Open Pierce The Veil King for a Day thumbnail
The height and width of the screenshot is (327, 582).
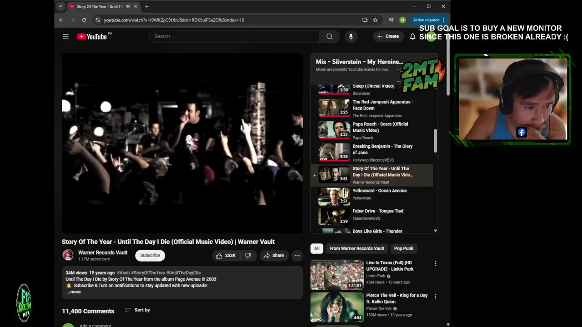tap(337, 307)
